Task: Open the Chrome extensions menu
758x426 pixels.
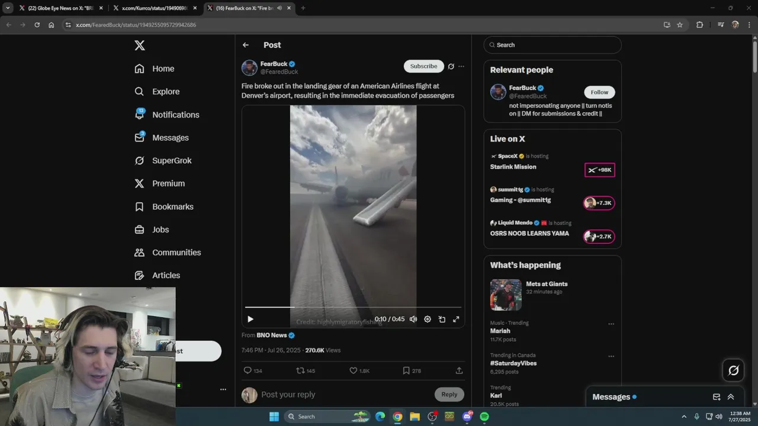Action: [x=699, y=25]
